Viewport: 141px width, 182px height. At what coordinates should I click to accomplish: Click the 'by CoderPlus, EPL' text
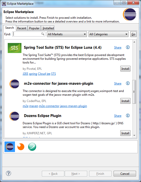(x=34, y=101)
